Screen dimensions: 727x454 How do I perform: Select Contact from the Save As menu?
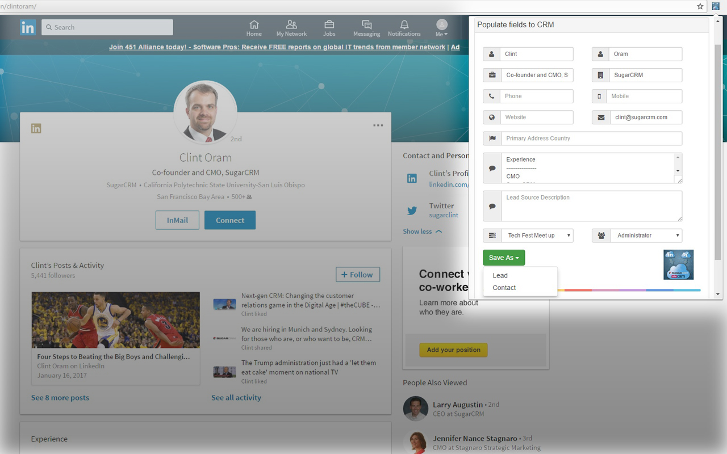tap(504, 288)
